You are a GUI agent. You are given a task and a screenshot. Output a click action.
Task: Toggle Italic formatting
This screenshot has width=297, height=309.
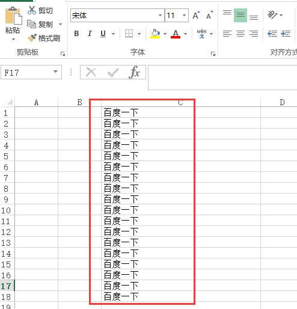pyautogui.click(x=90, y=34)
